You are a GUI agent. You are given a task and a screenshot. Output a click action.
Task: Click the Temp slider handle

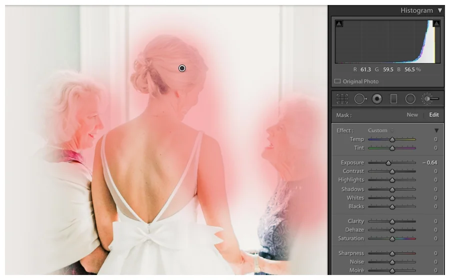[x=392, y=139]
